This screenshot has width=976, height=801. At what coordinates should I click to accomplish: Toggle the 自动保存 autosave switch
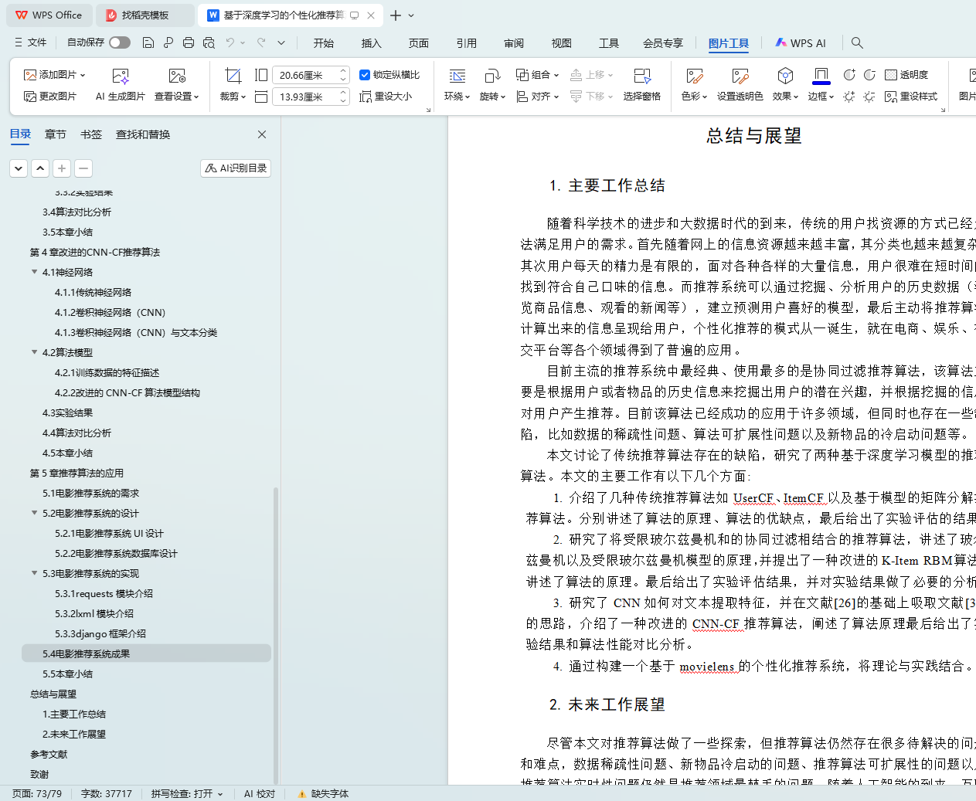(119, 42)
